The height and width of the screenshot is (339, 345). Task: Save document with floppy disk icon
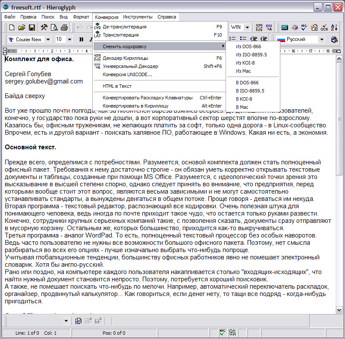[x=32, y=28]
